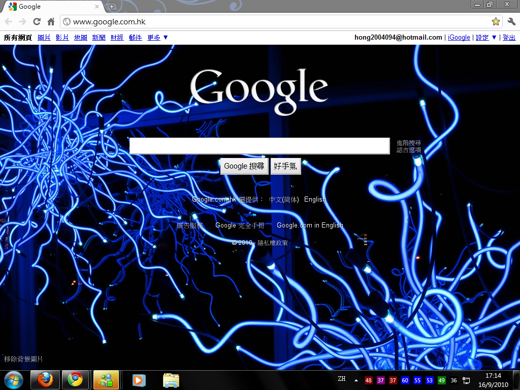Show hidden tray icons arrow
Viewport: 520px width, 390px height.
pyautogui.click(x=356, y=380)
